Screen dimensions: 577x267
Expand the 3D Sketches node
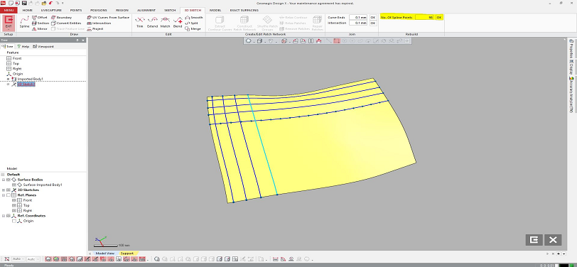pyautogui.click(x=4, y=190)
